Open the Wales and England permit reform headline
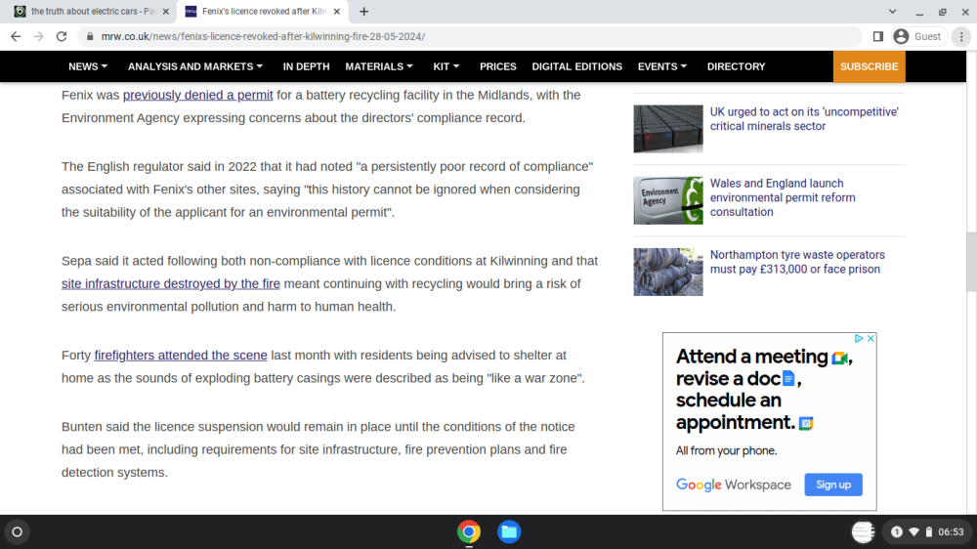977x549 pixels. point(783,197)
